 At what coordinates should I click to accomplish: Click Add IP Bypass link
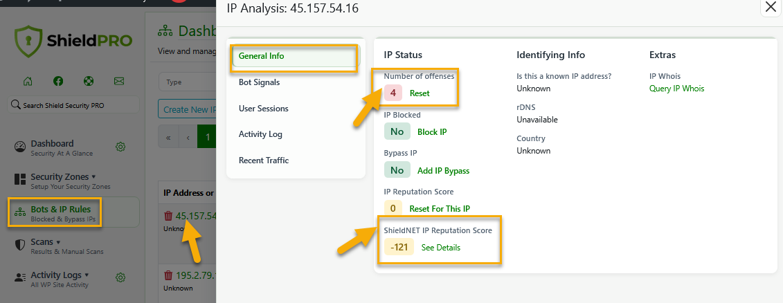(444, 171)
